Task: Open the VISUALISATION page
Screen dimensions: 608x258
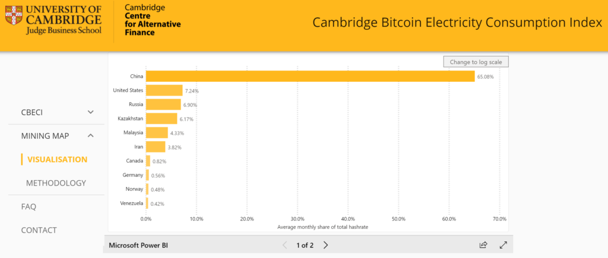Action: coord(57,160)
